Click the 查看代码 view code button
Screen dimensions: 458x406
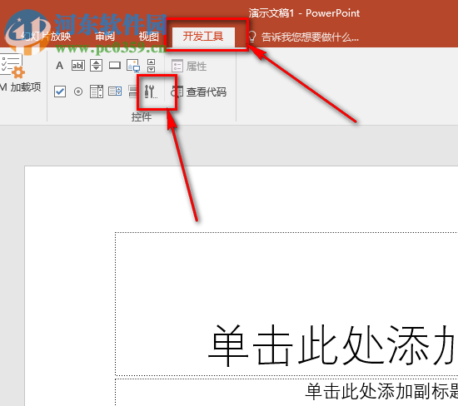199,92
